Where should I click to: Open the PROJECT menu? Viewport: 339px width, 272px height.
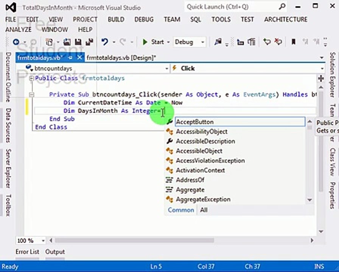(x=85, y=19)
